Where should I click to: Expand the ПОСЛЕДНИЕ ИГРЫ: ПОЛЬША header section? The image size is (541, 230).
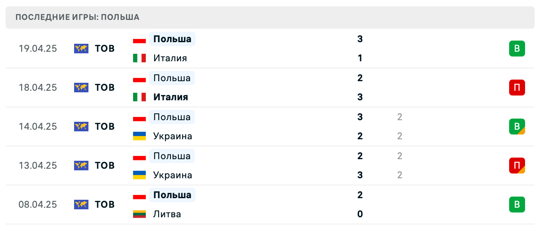[77, 17]
